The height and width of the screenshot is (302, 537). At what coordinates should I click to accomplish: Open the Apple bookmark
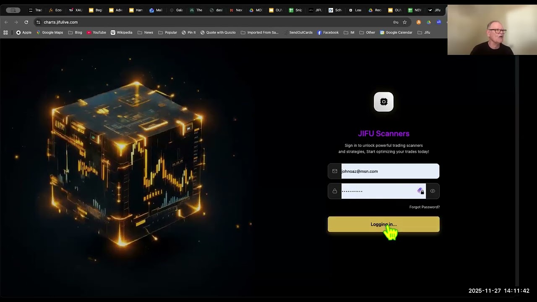click(24, 32)
